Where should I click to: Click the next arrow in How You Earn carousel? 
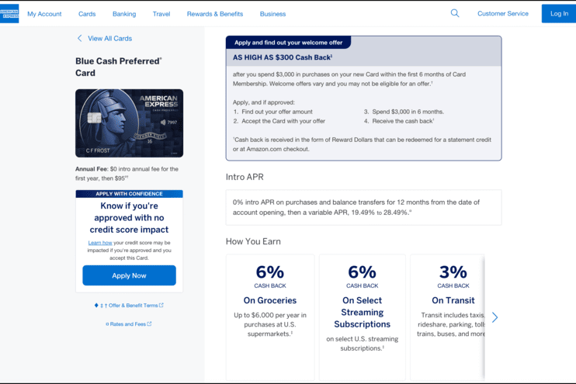pyautogui.click(x=494, y=317)
